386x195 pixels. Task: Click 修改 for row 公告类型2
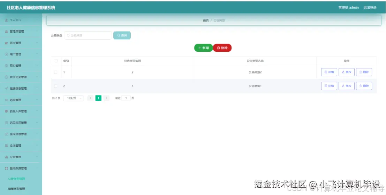click(347, 72)
